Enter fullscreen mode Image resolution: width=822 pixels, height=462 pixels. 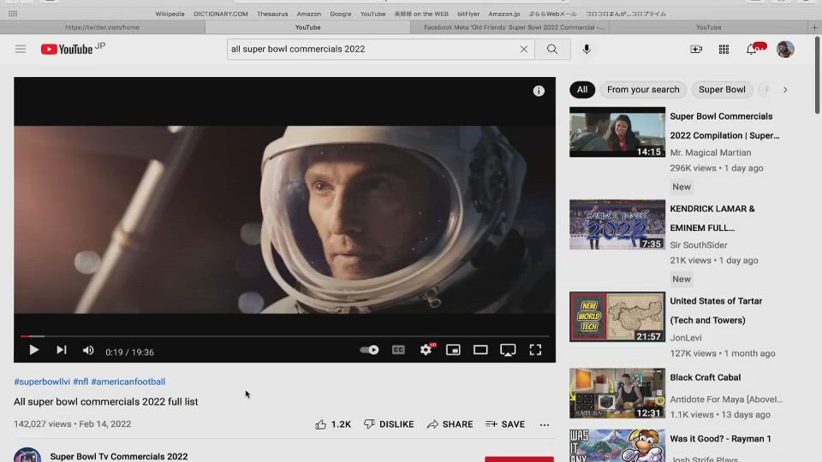point(535,350)
